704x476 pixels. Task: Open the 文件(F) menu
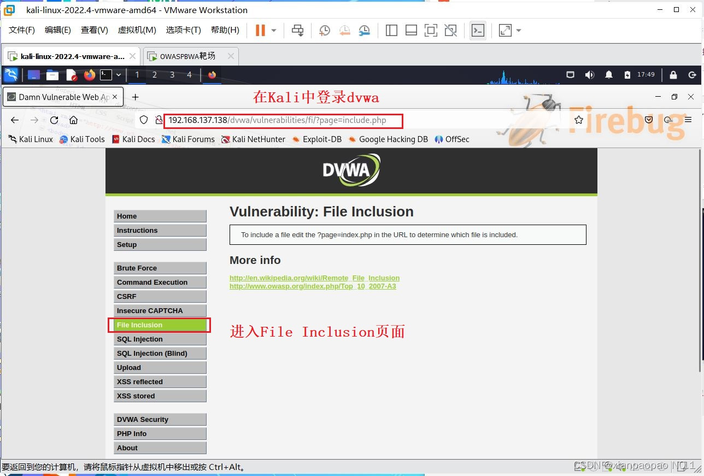pos(22,30)
